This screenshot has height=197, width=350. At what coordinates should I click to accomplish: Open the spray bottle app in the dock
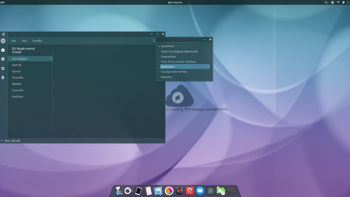coord(119,191)
